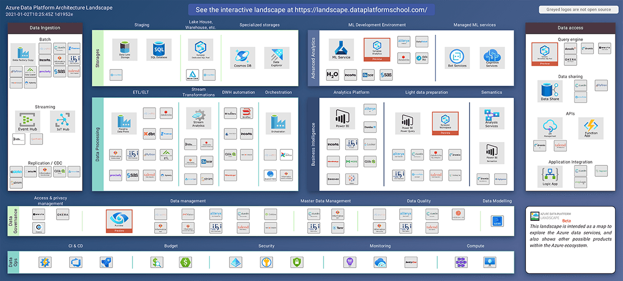Select the Logic App icon

point(550,177)
